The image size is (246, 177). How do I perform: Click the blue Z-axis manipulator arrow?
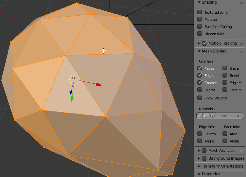tap(71, 93)
